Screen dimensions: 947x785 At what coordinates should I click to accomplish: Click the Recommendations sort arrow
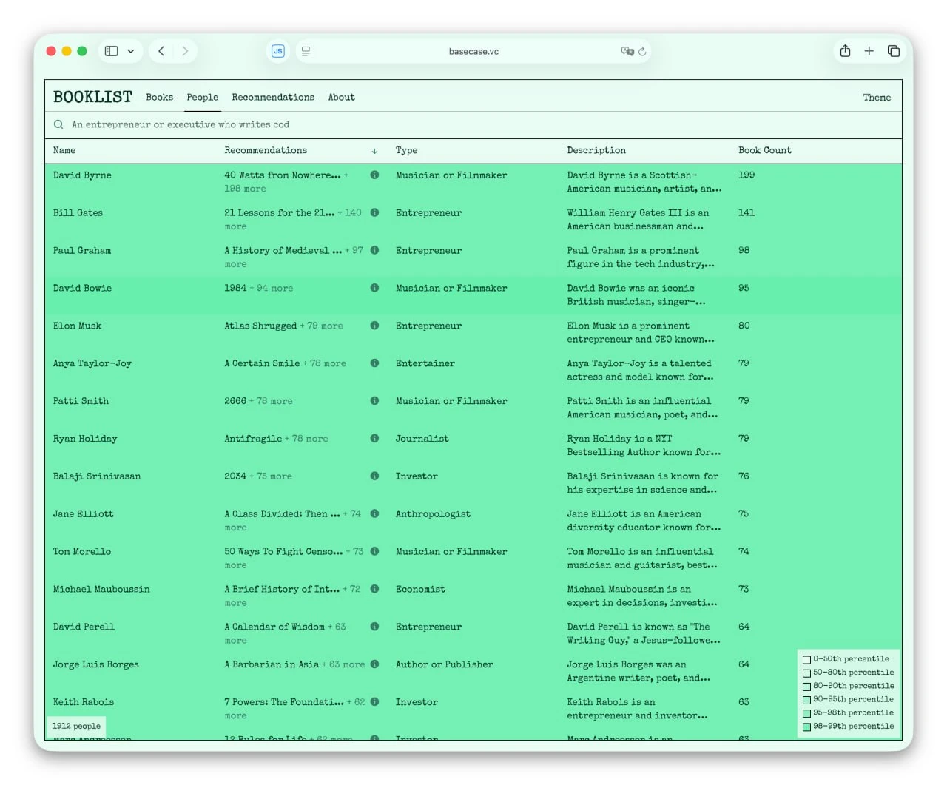[374, 151]
